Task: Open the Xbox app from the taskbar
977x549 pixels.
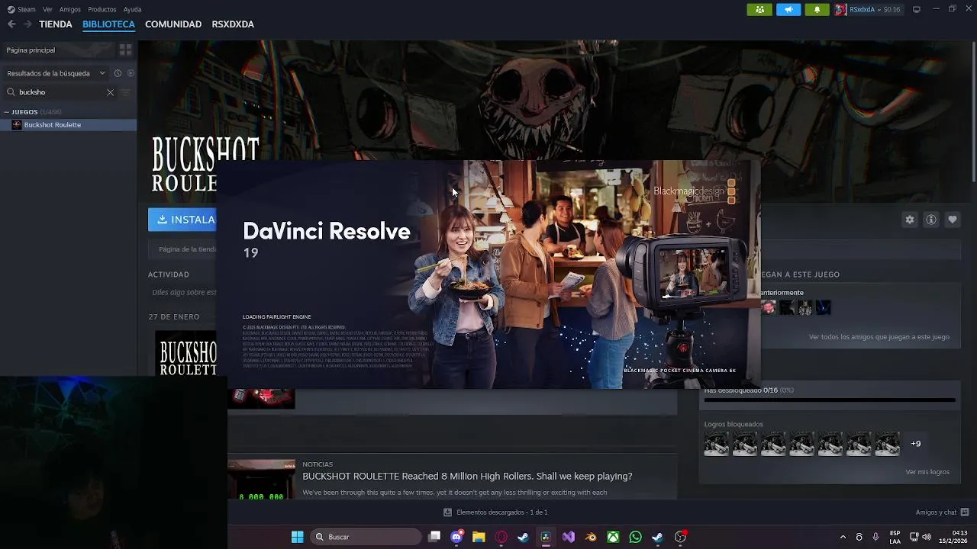Action: click(x=613, y=537)
